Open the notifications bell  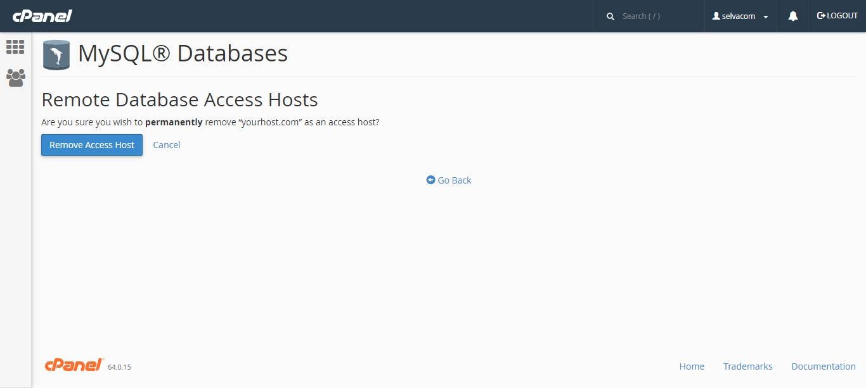[792, 16]
